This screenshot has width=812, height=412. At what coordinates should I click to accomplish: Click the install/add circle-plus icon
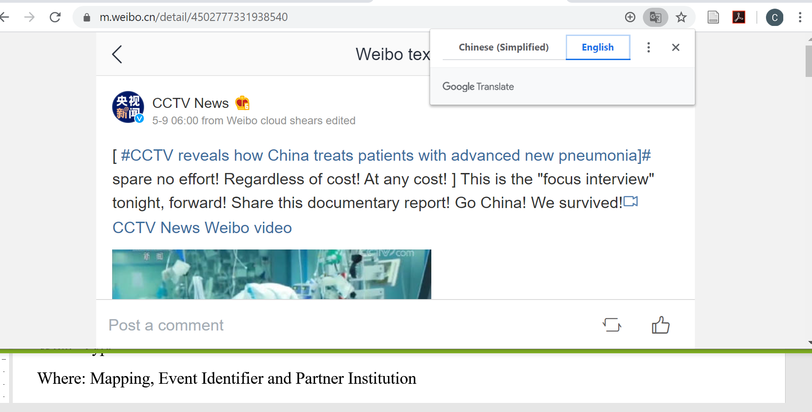[630, 17]
